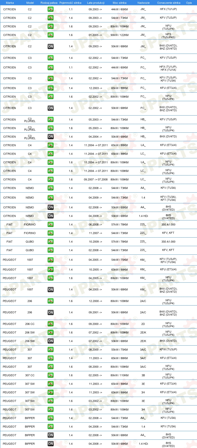Click PB icon in Citroen Nemo 04.2009 row
Screen dimensions: 197x448
tap(51, 198)
